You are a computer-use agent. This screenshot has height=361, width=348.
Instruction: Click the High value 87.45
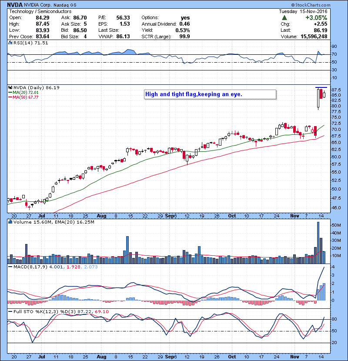pos(42,24)
